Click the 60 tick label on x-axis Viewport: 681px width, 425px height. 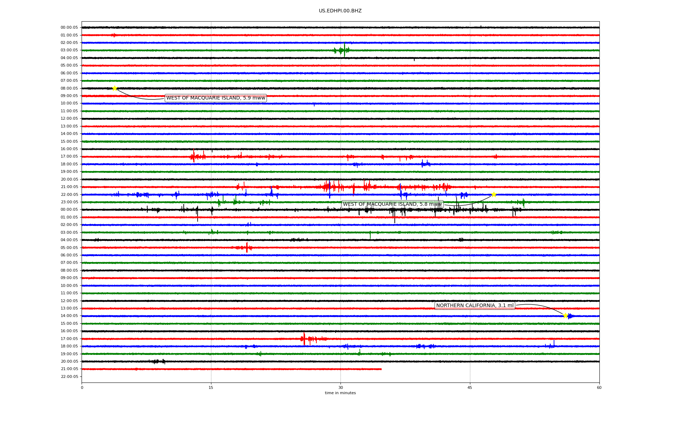click(x=599, y=387)
